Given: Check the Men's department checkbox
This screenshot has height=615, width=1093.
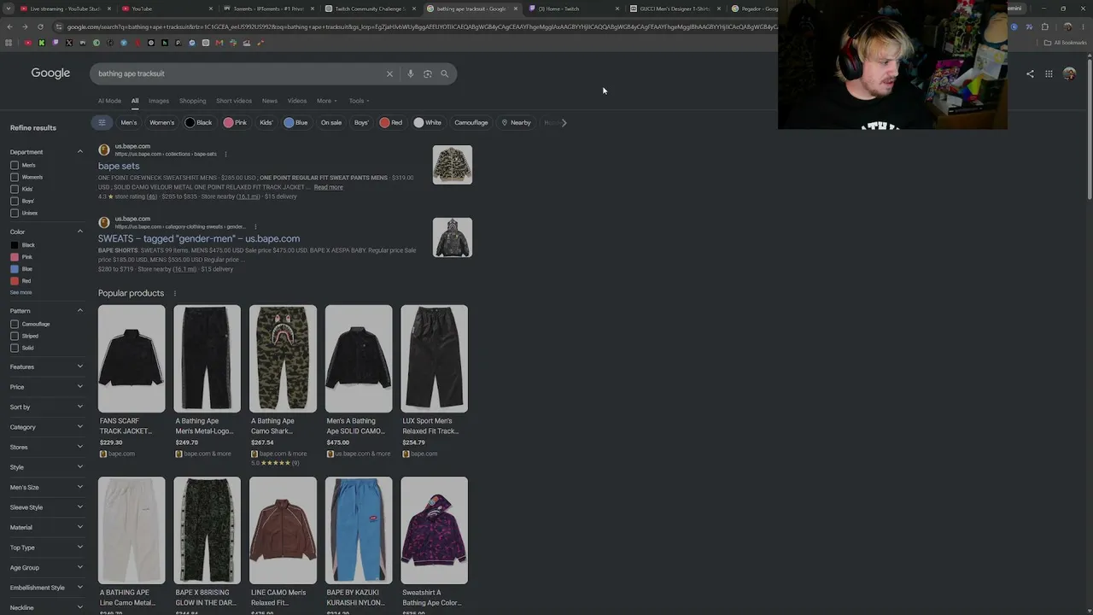Looking at the screenshot, I should tap(15, 165).
